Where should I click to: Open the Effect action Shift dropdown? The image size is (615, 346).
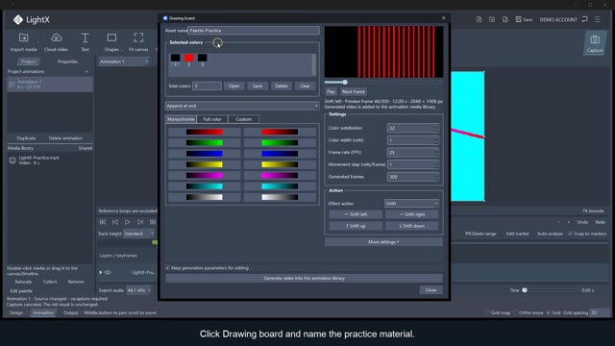pos(411,203)
